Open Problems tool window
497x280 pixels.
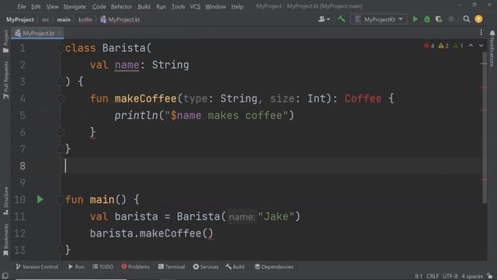pos(135,267)
